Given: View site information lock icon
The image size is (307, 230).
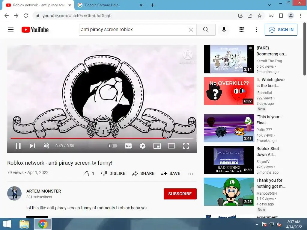Looking at the screenshot, I should click(x=38, y=16).
